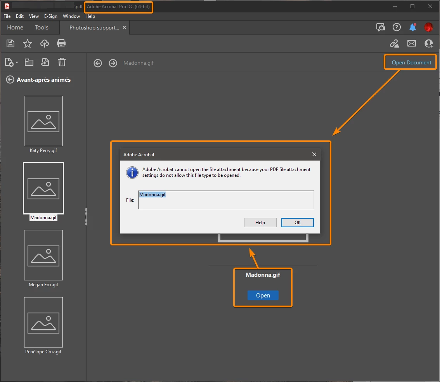Switch to the Tools tab
Viewport: 440px width, 382px height.
click(42, 28)
